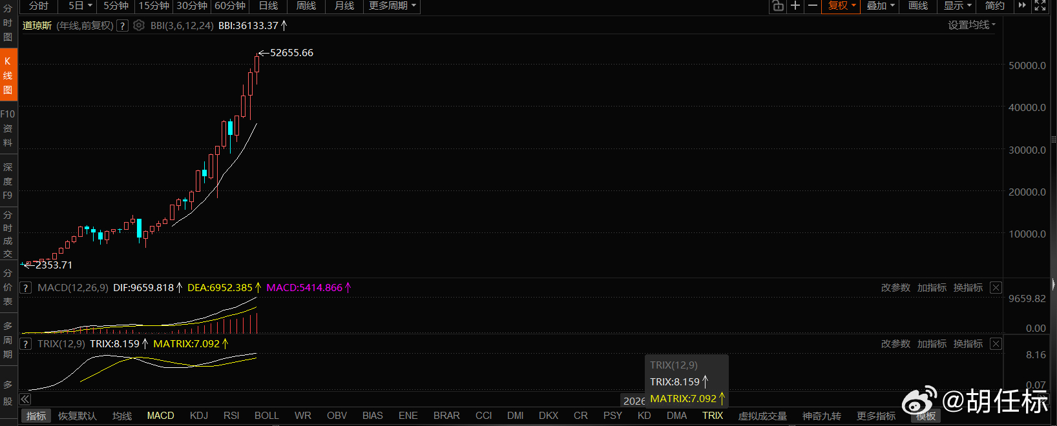Click the double-arrow expand toolbar icon
Screen dimensions: 1057x426
click(x=1022, y=6)
